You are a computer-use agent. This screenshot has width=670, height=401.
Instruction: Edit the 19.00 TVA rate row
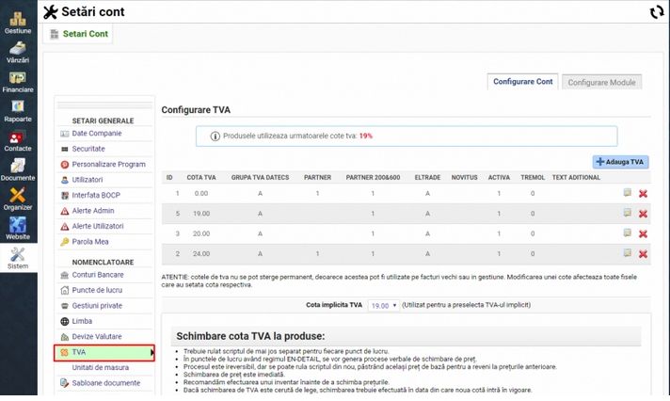[628, 214]
